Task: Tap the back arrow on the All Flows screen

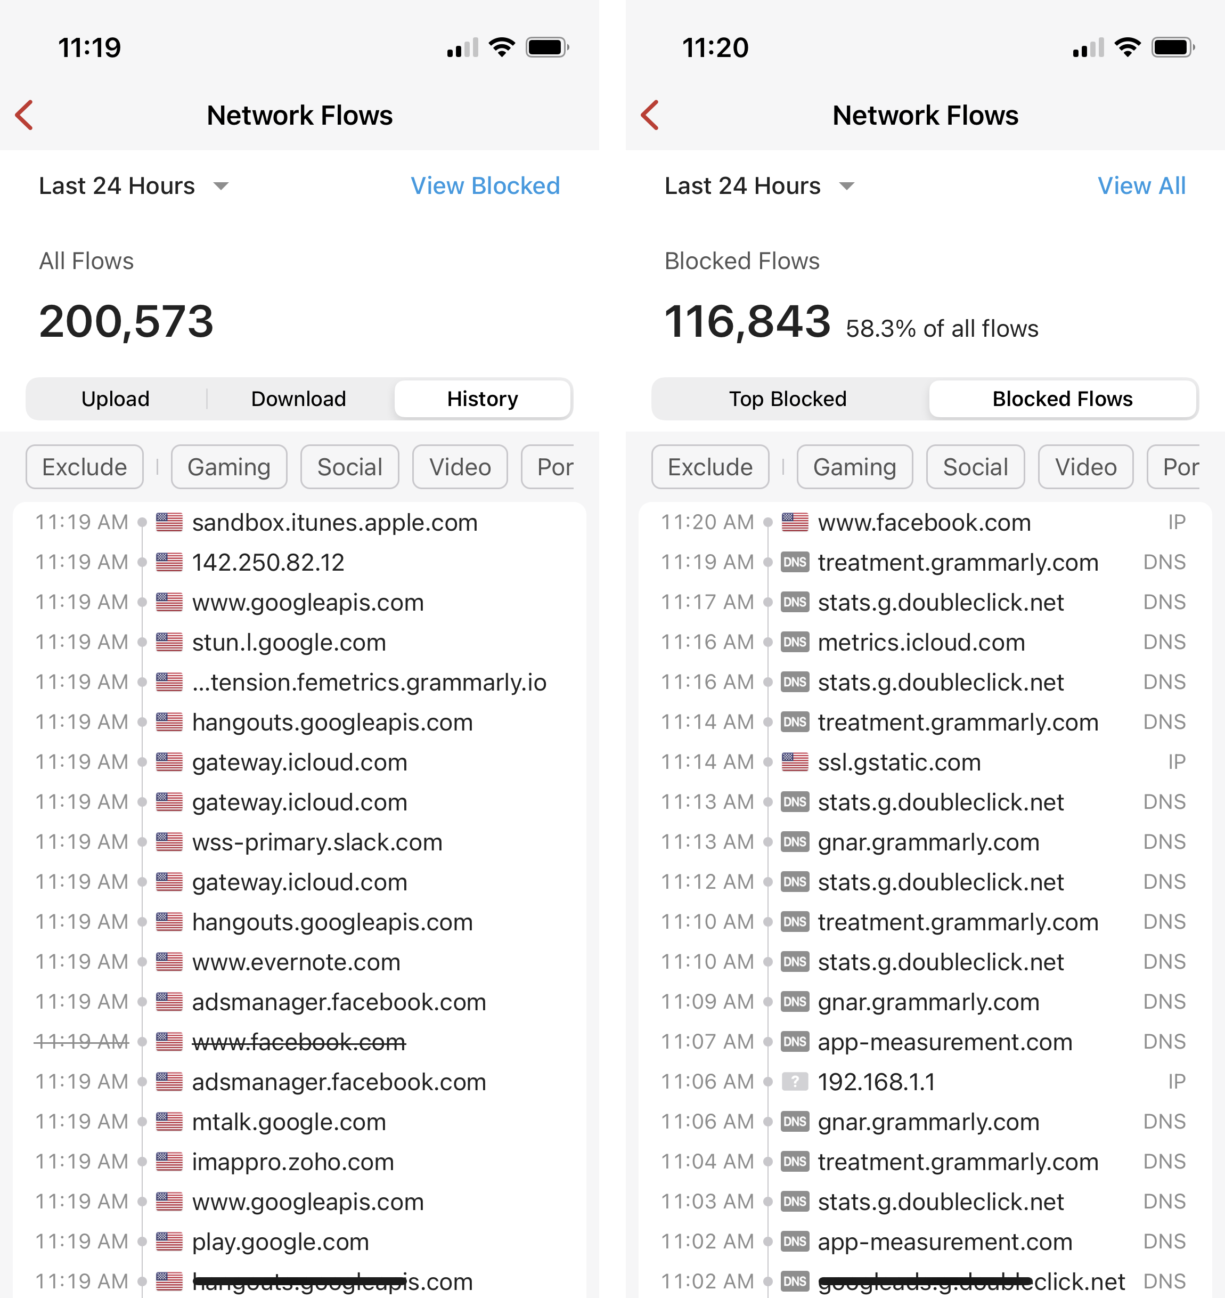Action: coord(25,116)
